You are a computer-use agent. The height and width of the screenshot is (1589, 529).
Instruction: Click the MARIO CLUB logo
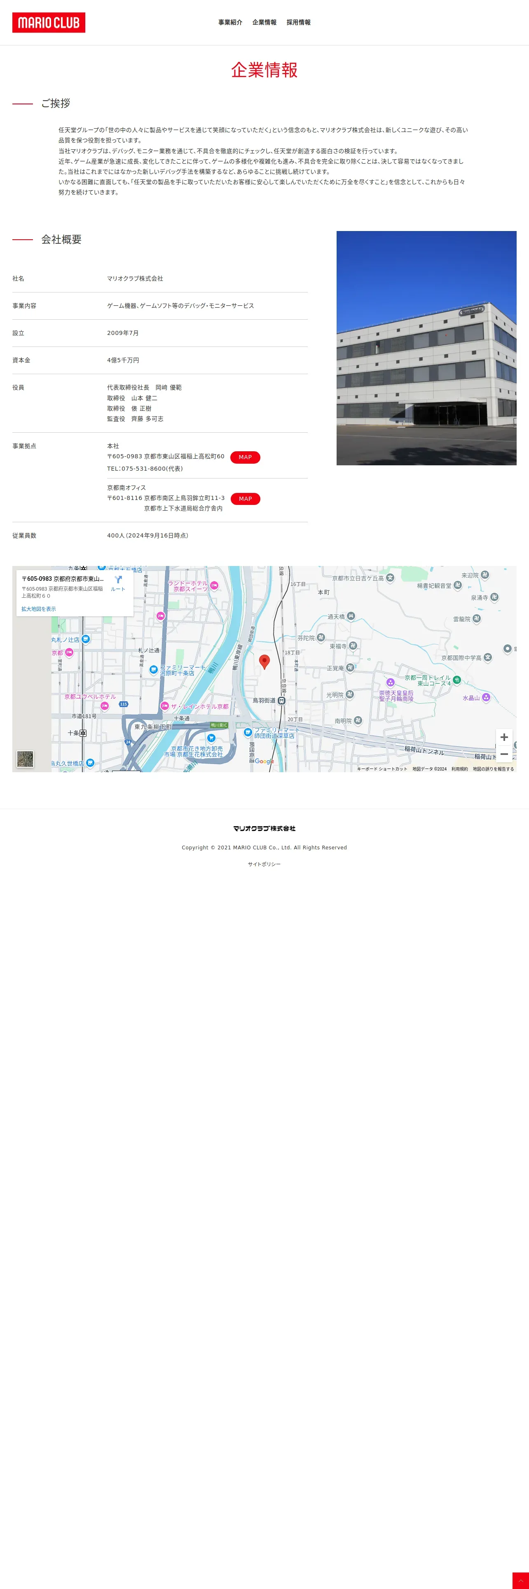click(x=49, y=23)
